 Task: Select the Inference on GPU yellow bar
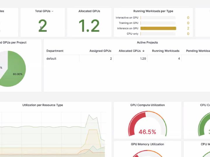pyautogui.click(x=158, y=28)
